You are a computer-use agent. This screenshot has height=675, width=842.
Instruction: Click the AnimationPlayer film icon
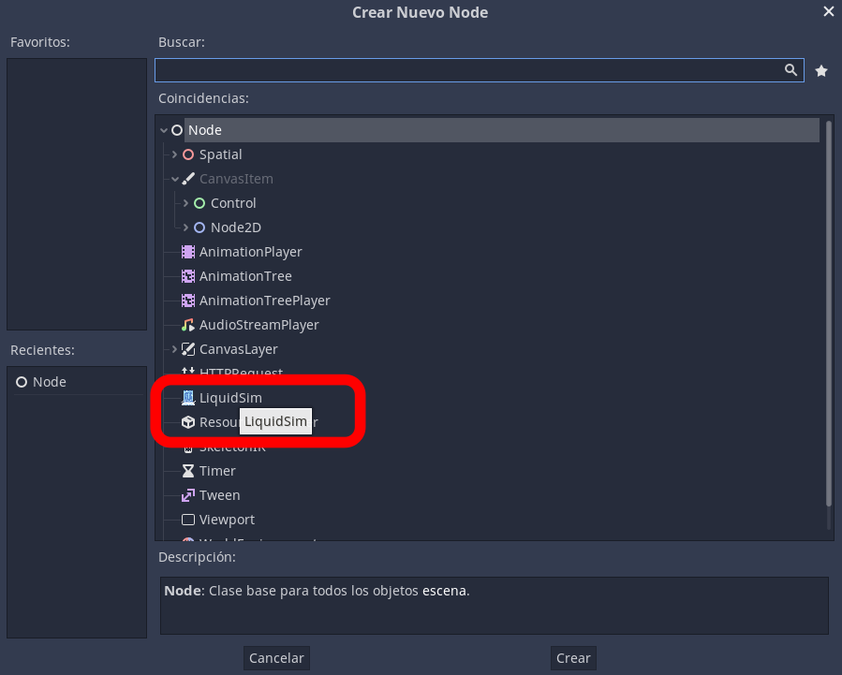(188, 252)
